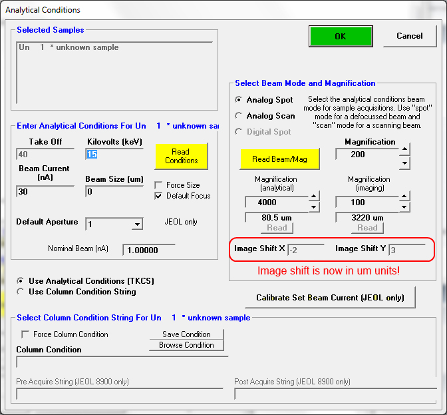Decrease the top Magnification value with down arrow

(404, 162)
